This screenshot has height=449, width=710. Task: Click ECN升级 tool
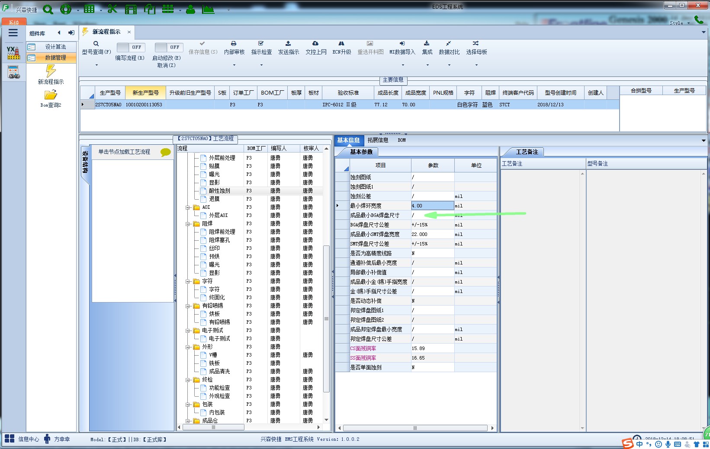[x=342, y=48]
